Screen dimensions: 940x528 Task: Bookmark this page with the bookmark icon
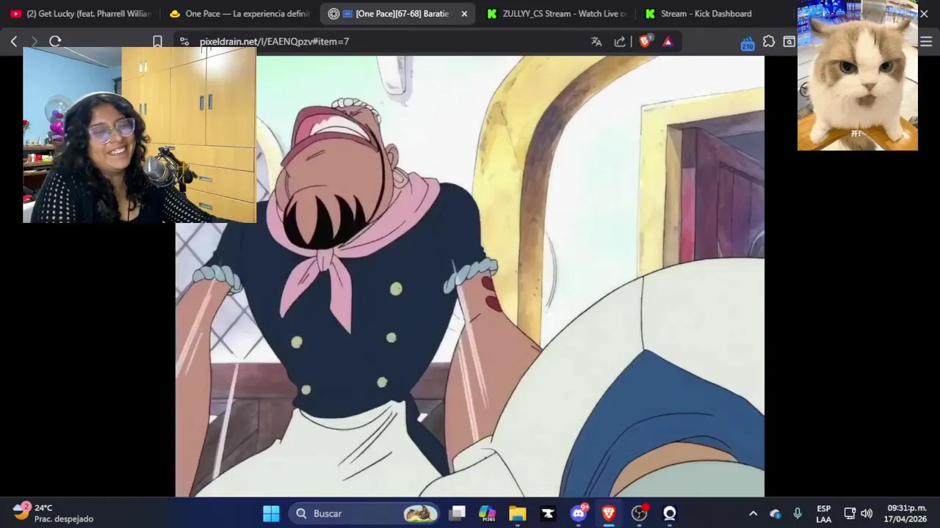pos(157,42)
